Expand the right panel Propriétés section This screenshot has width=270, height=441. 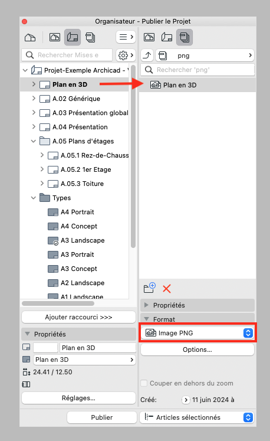(146, 305)
